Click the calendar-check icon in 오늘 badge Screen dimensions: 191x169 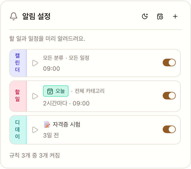click(50, 91)
